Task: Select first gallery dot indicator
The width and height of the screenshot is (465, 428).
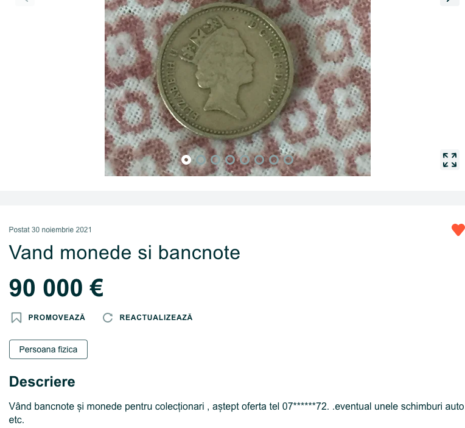Action: pyautogui.click(x=186, y=160)
